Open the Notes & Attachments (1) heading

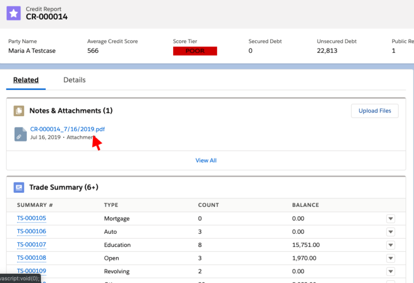pos(71,111)
